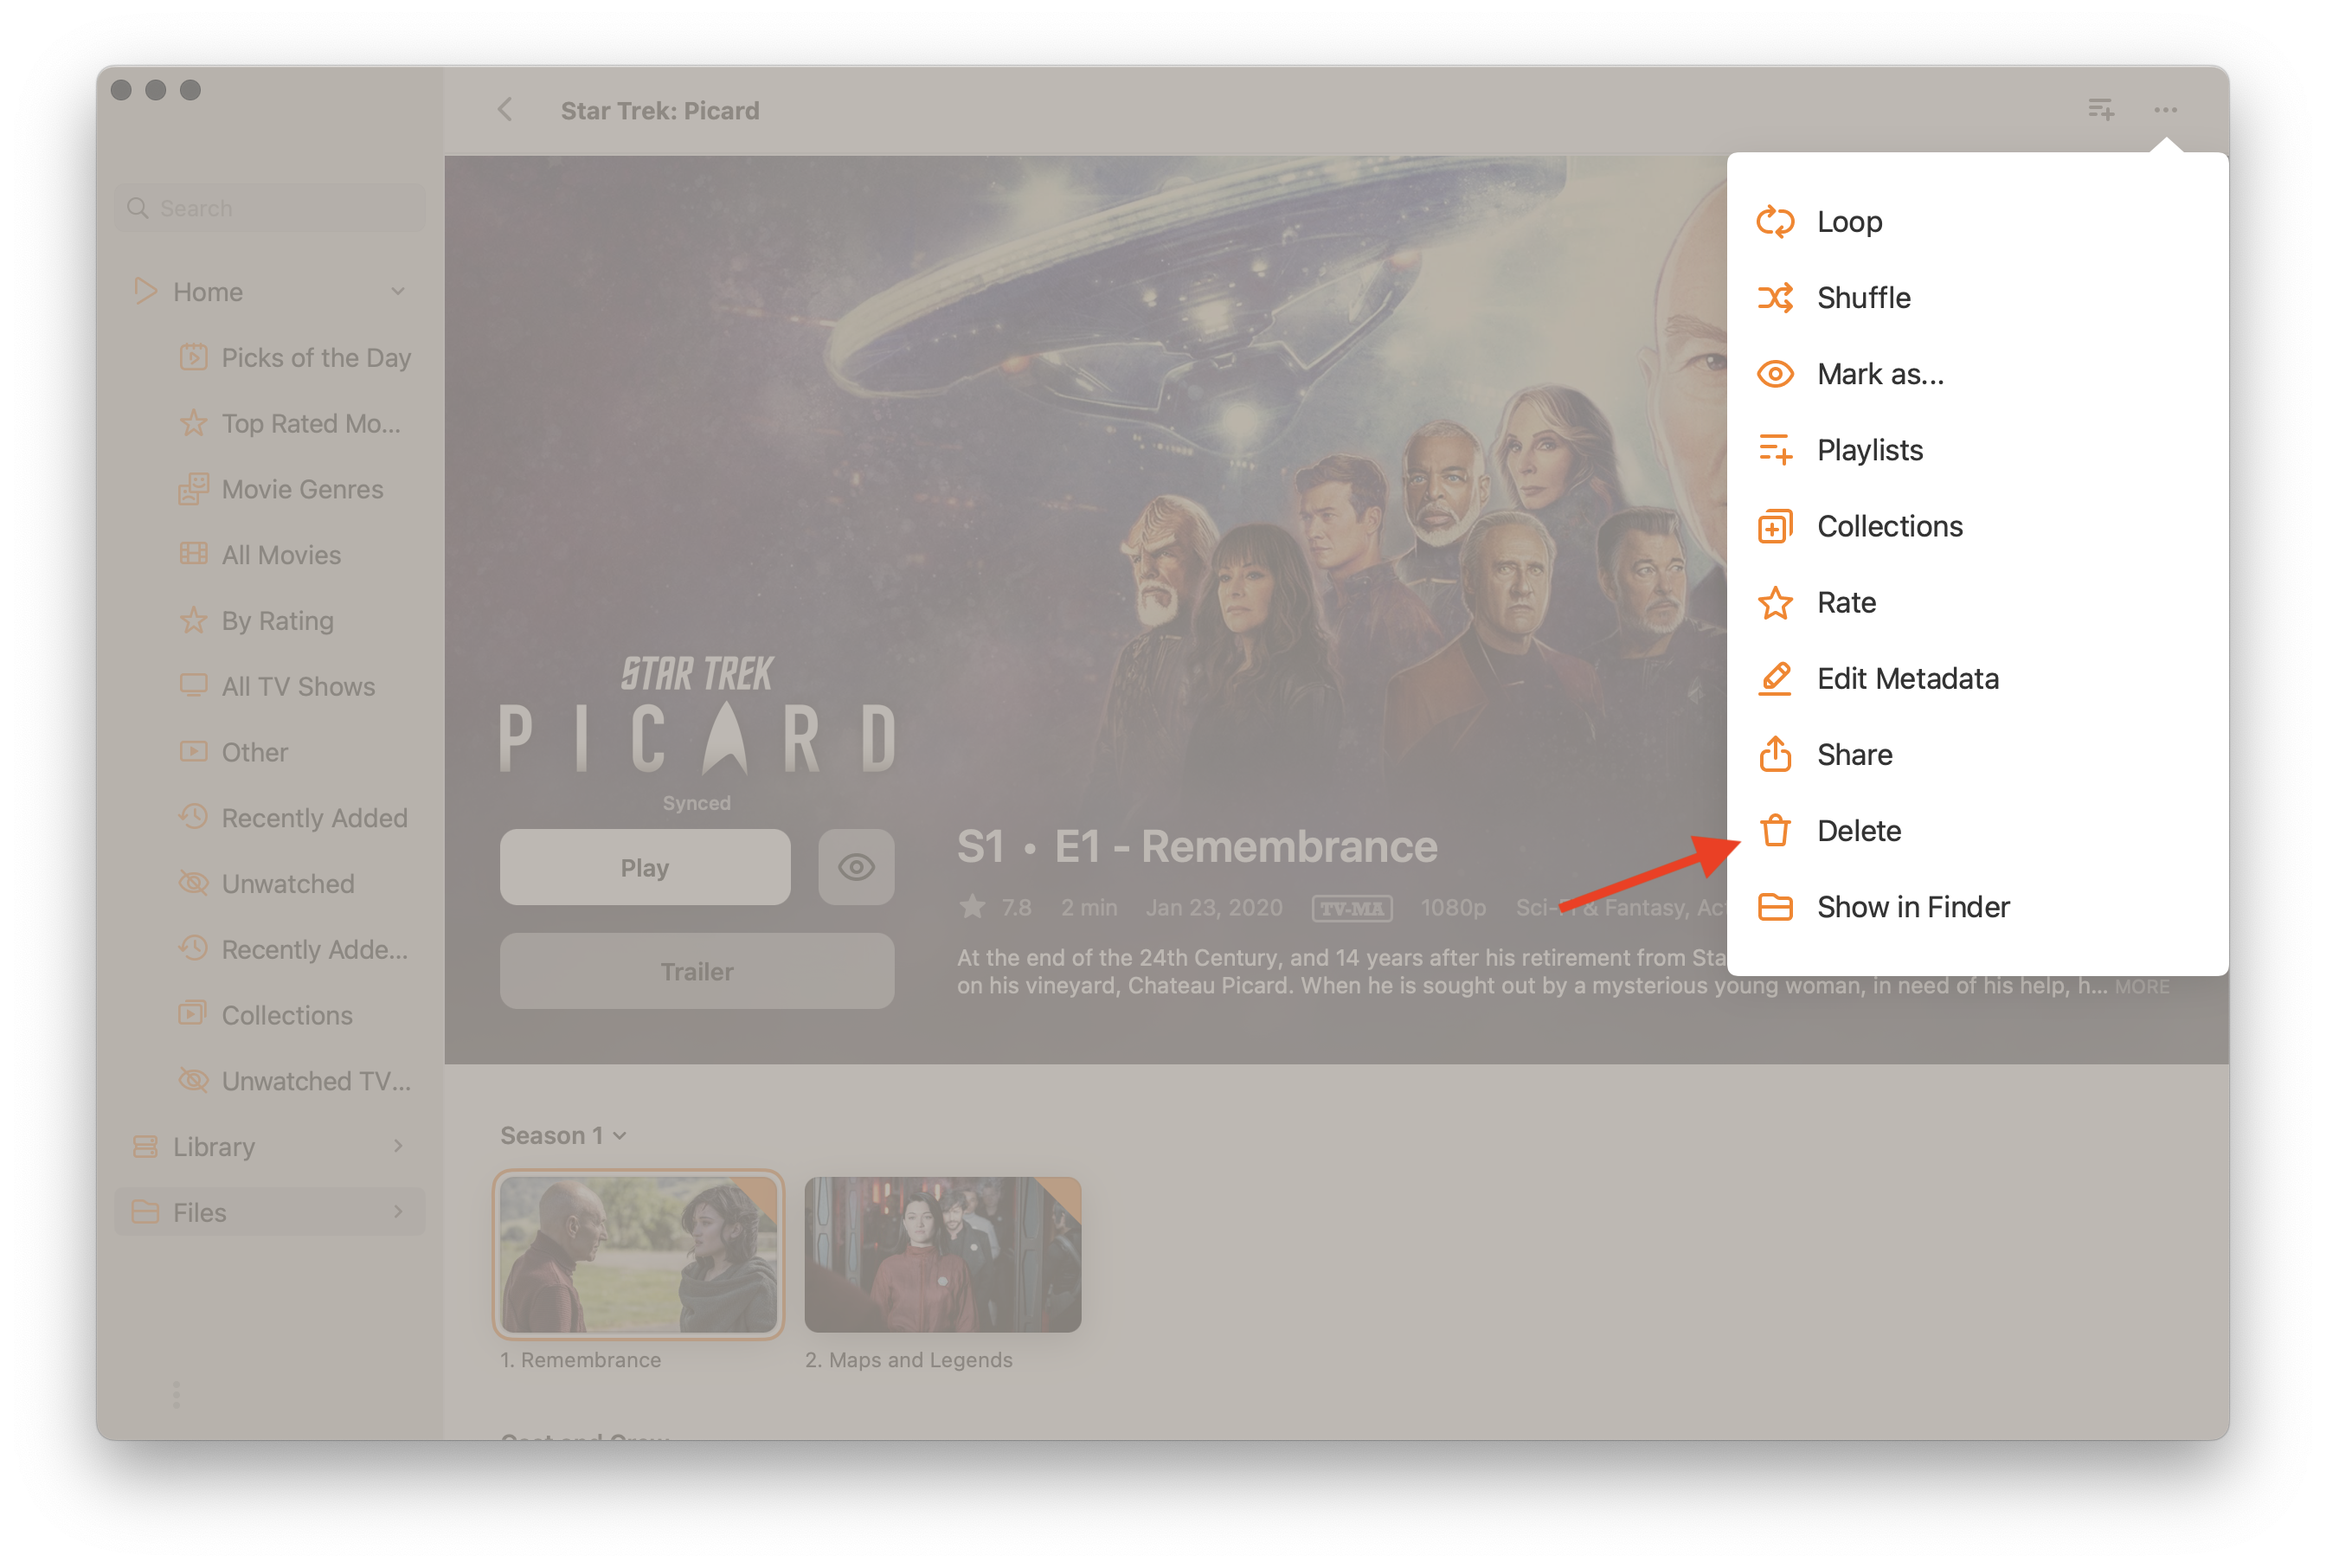Screen dimensions: 2326x1568
Task: Open Unwatched filter in sidebar
Action: [x=288, y=884]
